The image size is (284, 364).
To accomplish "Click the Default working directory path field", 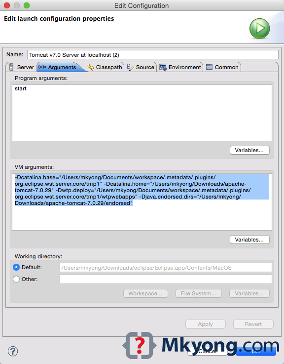I will pos(166,268).
